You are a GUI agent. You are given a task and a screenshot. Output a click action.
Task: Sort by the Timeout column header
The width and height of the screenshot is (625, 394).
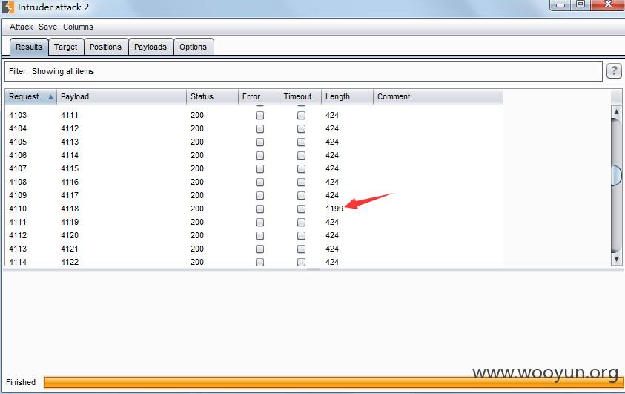[x=300, y=97]
